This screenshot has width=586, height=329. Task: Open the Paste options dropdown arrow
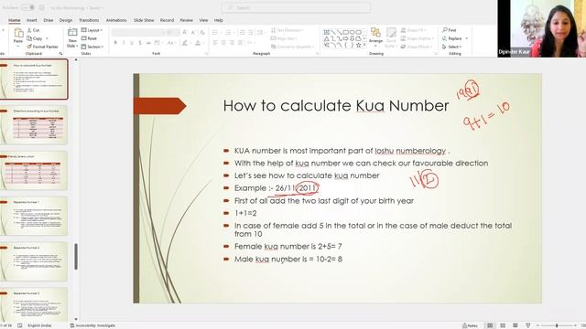tap(18, 47)
